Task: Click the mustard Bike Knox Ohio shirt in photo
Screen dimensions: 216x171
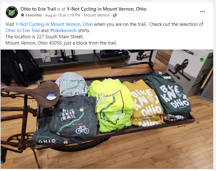Action: click(145, 103)
